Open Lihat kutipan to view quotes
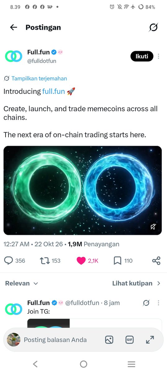 [136, 283]
